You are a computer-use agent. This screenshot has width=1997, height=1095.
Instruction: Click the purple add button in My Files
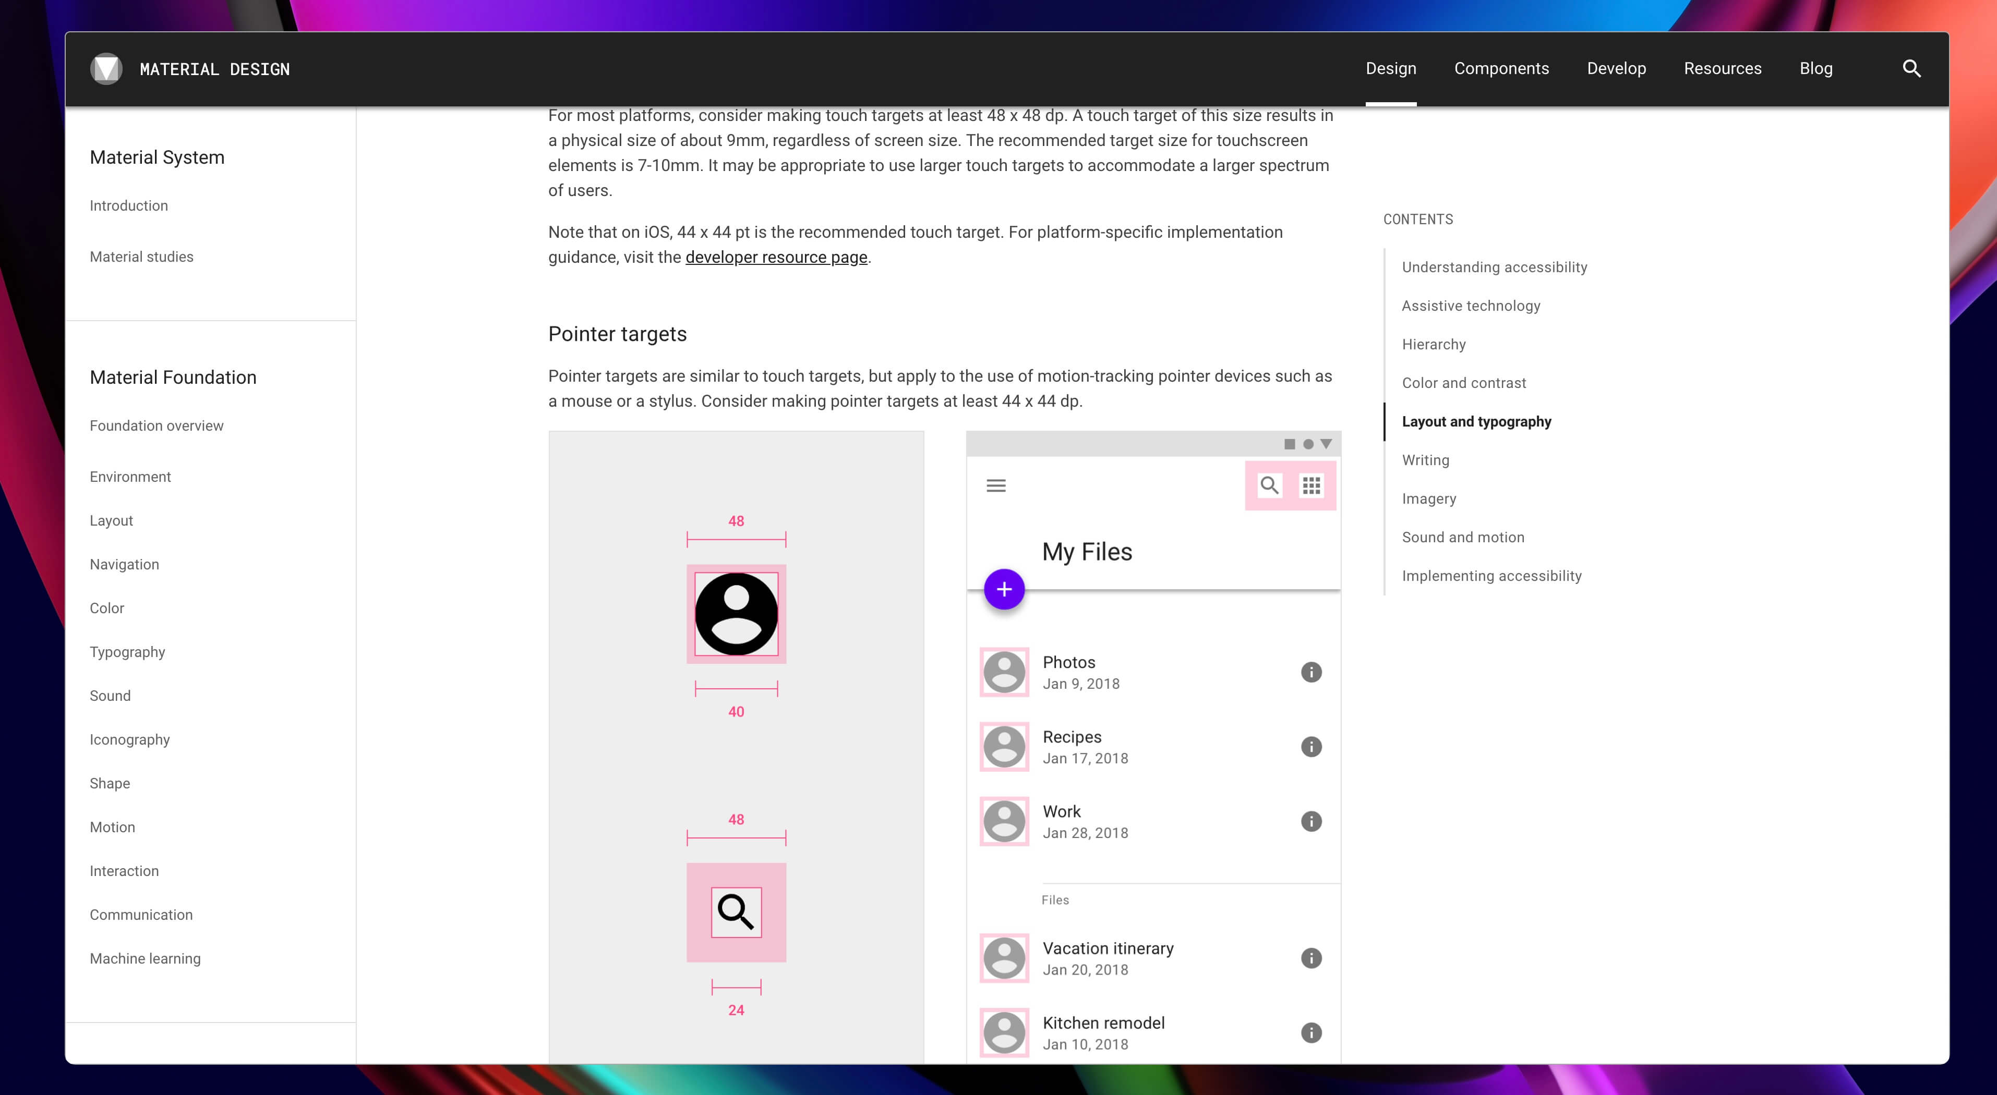point(1004,589)
